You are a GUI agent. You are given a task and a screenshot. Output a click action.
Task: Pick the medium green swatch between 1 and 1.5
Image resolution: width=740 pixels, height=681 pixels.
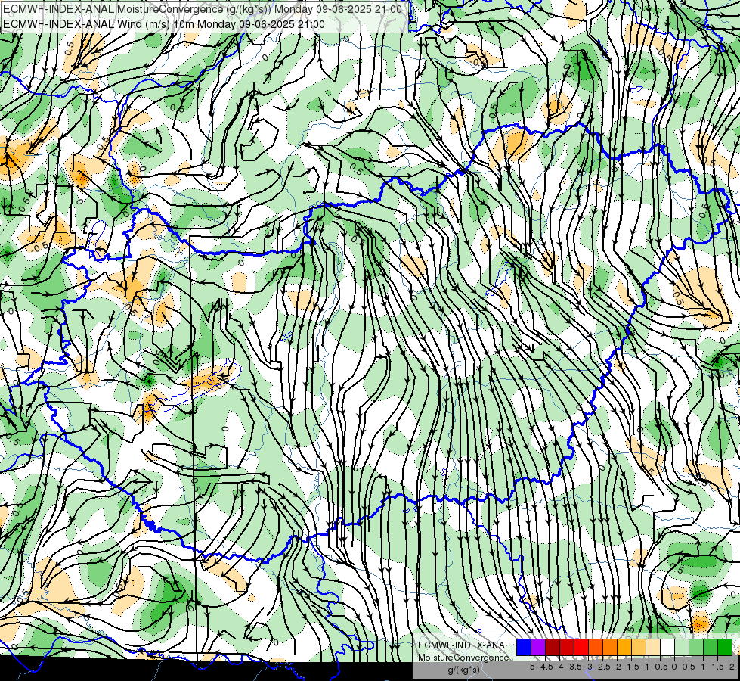[711, 648]
